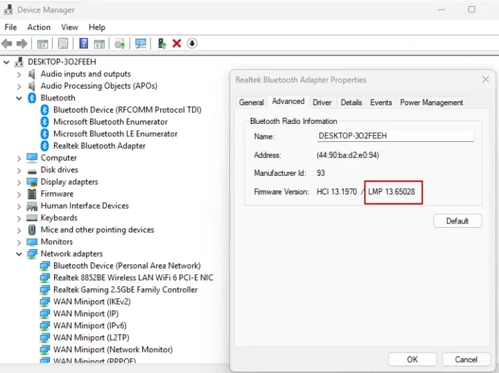Toggle the action pane toolbar icon
This screenshot has width=499, height=373.
point(99,44)
